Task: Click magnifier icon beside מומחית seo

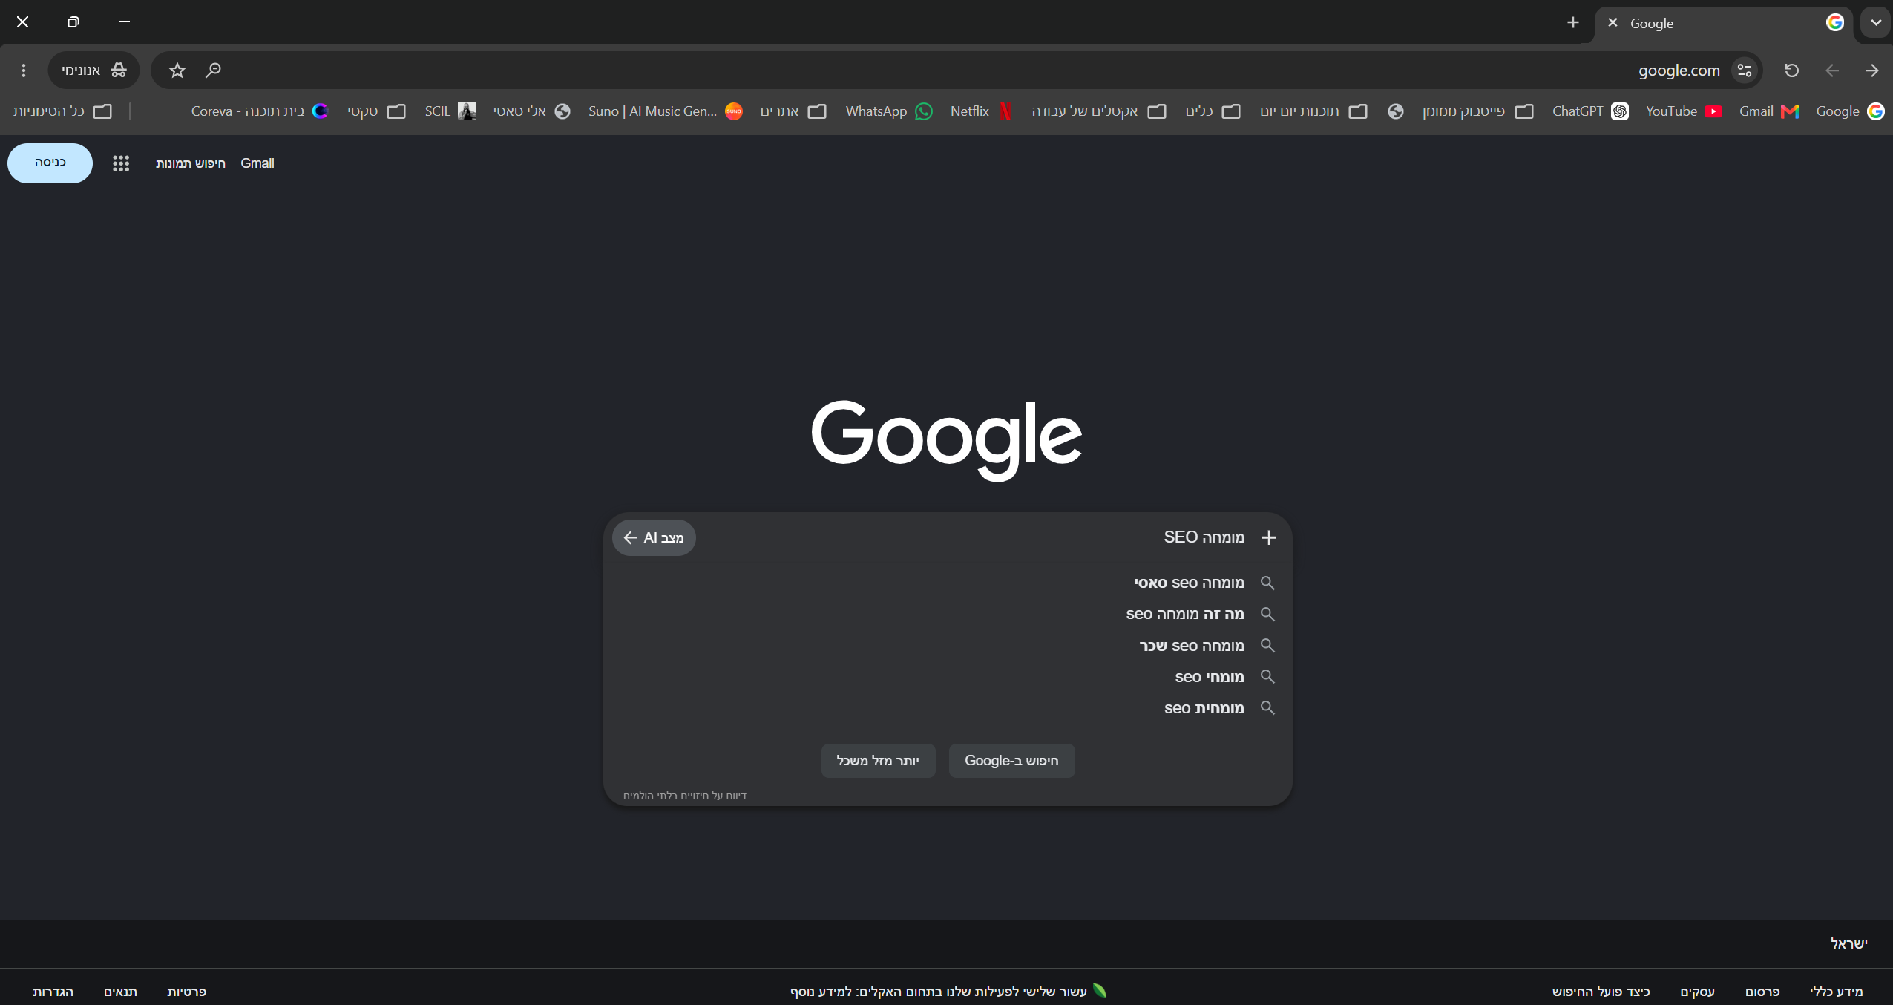Action: point(1267,708)
